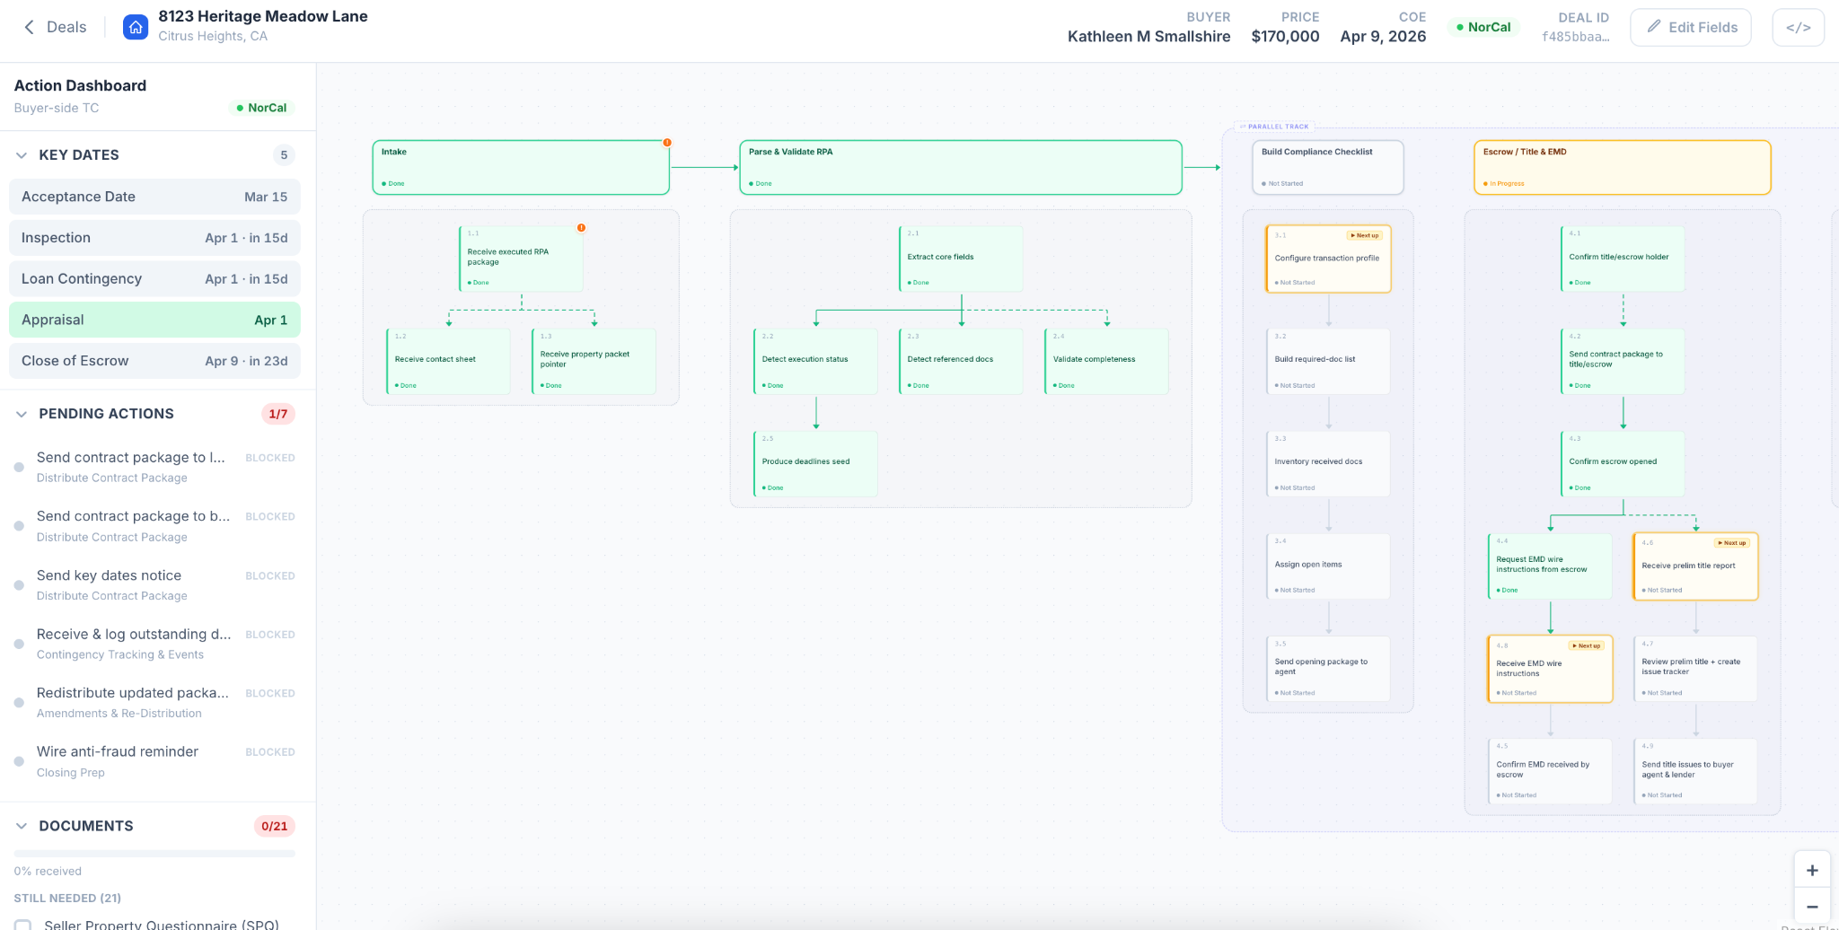This screenshot has width=1839, height=930.
Task: Open the embed code (</>) icon
Action: pos(1798,27)
